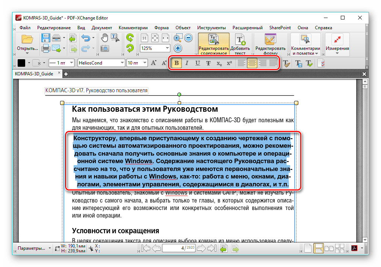Justify the text alignment
This screenshot has width=381, height=267.
point(273,63)
